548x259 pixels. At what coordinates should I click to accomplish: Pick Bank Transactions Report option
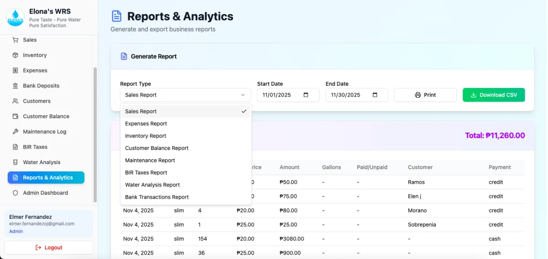[157, 197]
